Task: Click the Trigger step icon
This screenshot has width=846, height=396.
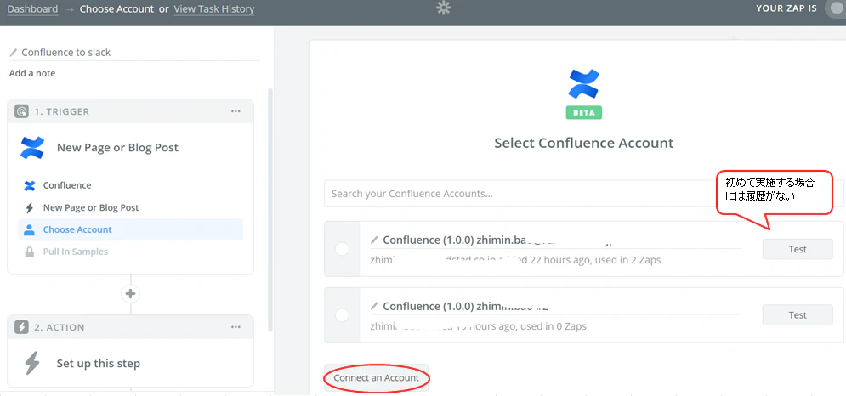Action: tap(21, 111)
